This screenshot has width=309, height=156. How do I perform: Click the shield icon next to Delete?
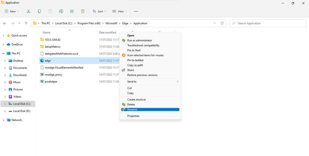(124, 105)
